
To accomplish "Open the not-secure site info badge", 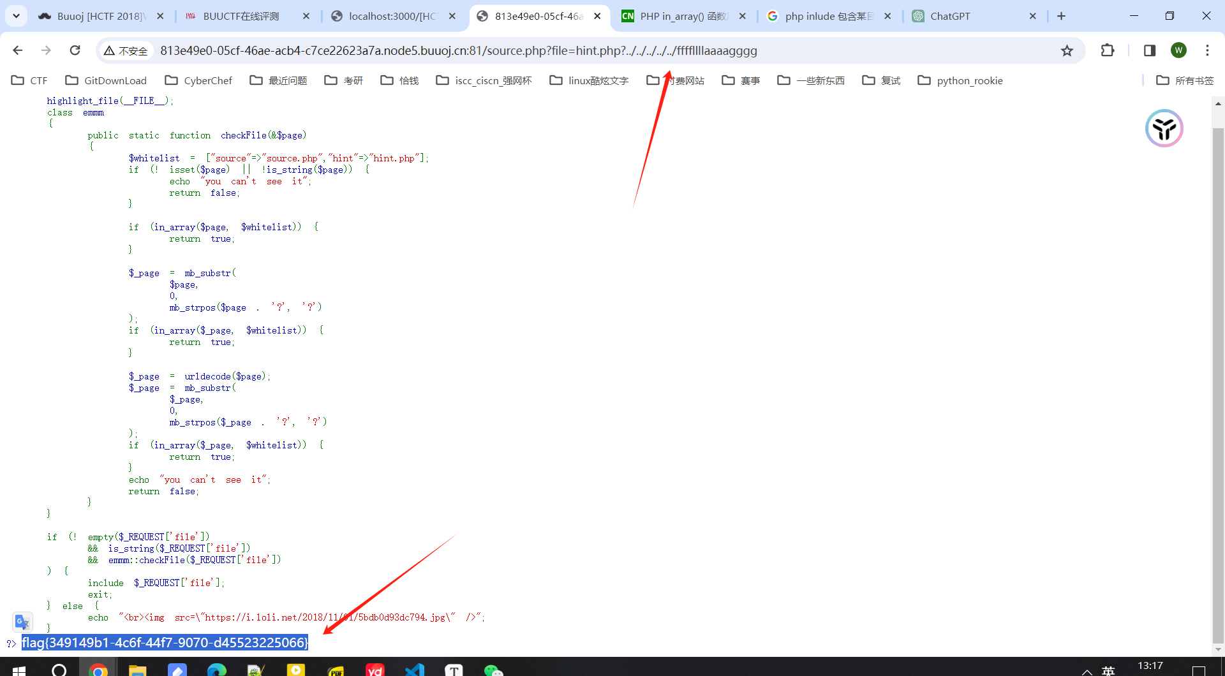I will (x=126, y=51).
